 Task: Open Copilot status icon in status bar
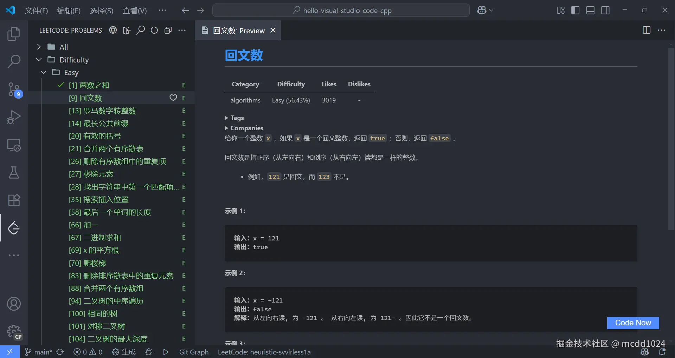[x=645, y=352]
